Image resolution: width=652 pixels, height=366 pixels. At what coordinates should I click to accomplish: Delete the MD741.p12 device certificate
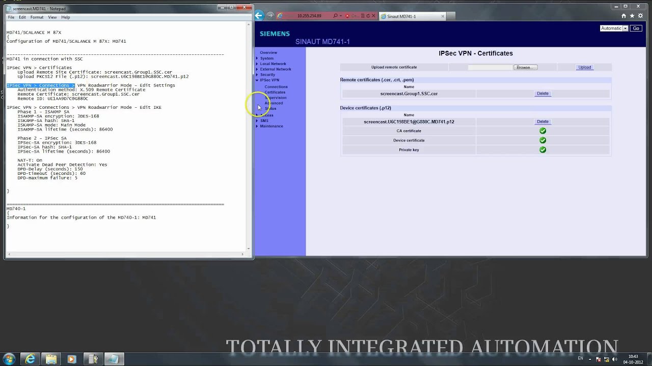click(x=542, y=121)
